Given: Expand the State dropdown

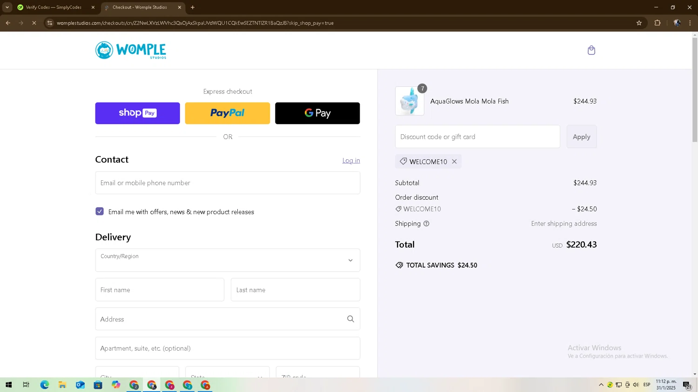Looking at the screenshot, I should click(x=228, y=372).
